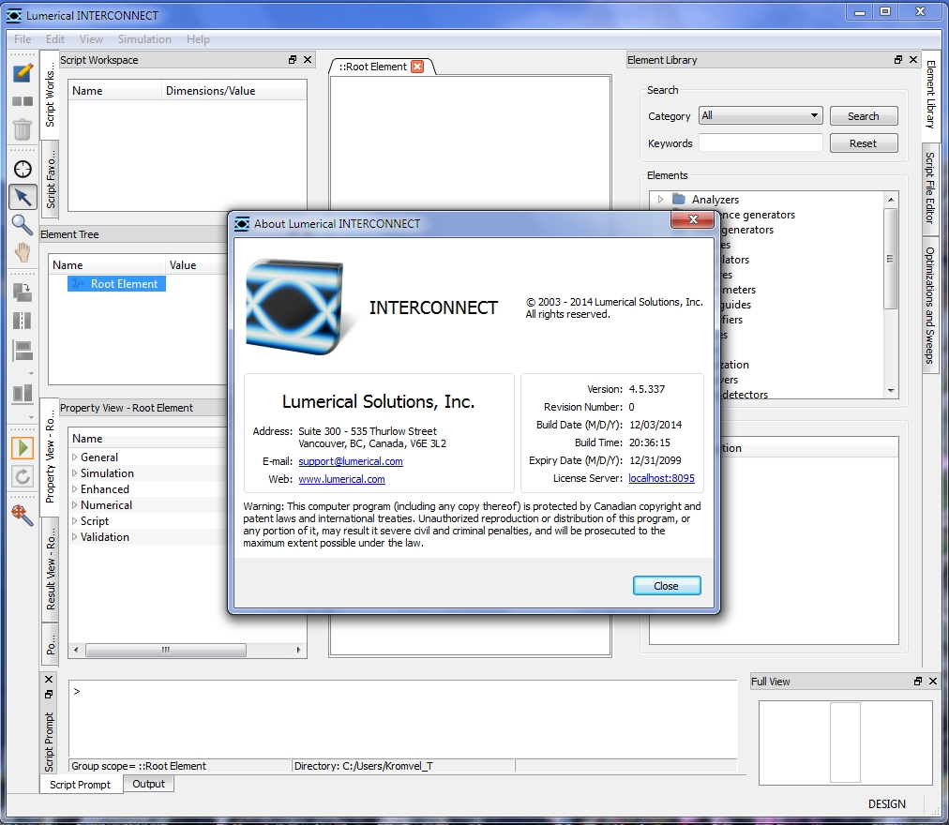Close the ::Root Element tab with red X

pos(417,67)
